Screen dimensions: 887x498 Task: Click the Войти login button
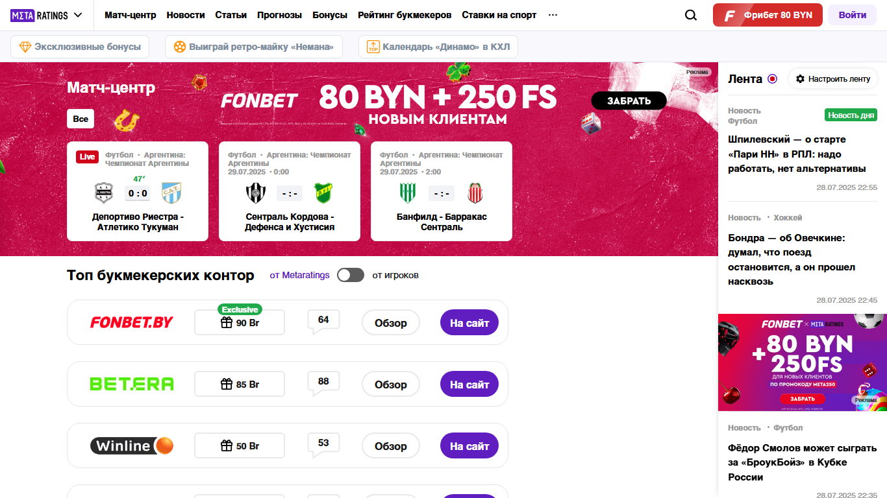tap(852, 15)
